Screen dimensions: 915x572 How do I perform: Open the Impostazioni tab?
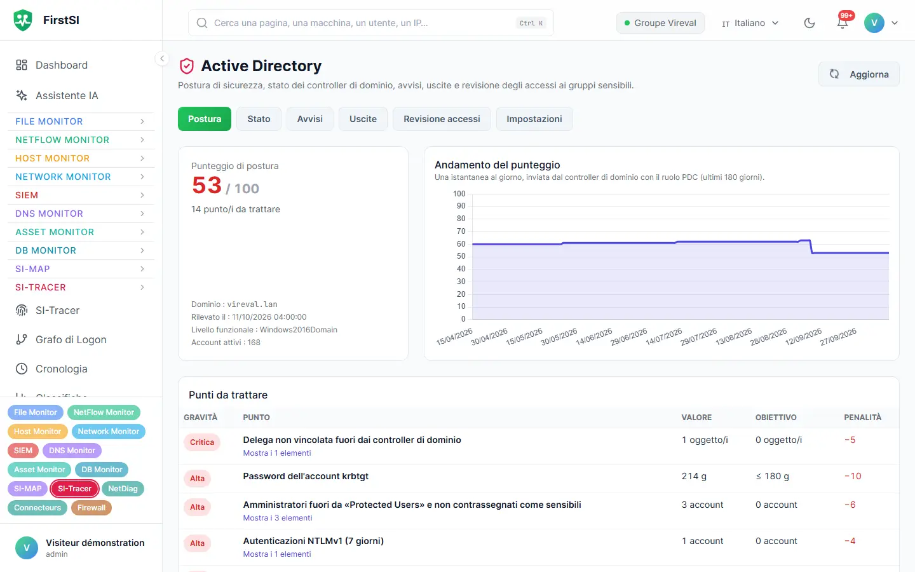[x=534, y=119]
